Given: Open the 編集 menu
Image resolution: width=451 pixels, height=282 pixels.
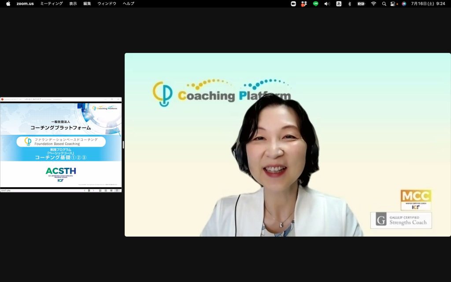Looking at the screenshot, I should (x=87, y=4).
